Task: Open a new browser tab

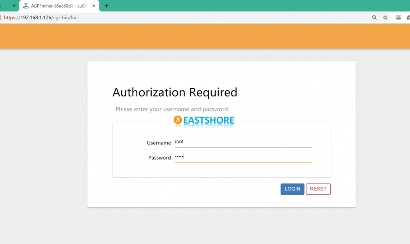Action: tap(107, 6)
